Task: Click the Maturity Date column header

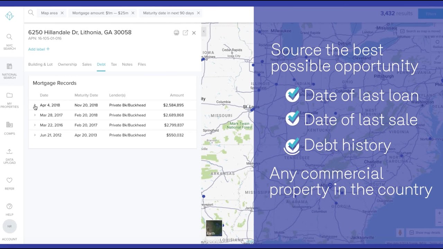Action: coord(86,95)
